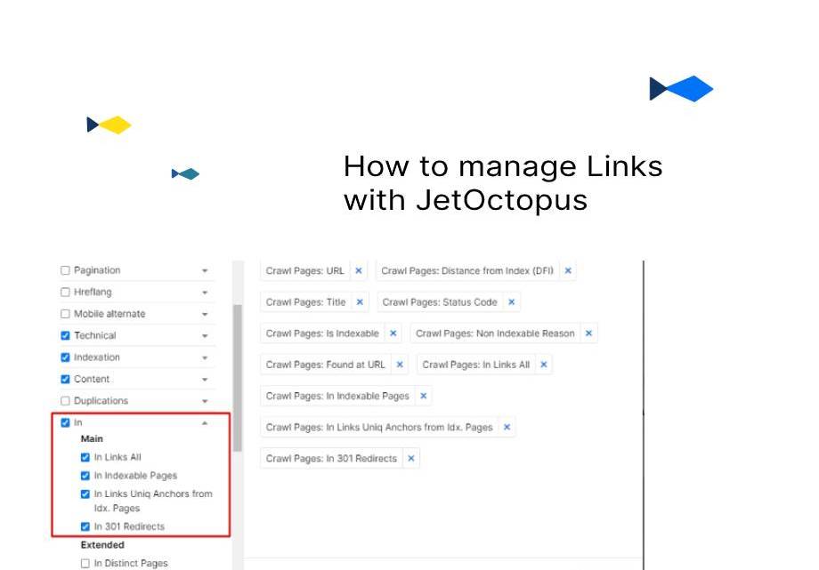Image resolution: width=819 pixels, height=570 pixels.
Task: Open the Duplications dropdown arrow
Action: 205,400
